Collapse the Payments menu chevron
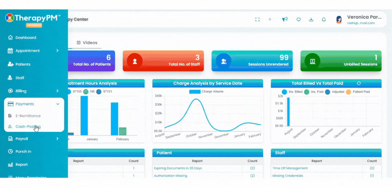The image size is (392, 187). [x=58, y=104]
